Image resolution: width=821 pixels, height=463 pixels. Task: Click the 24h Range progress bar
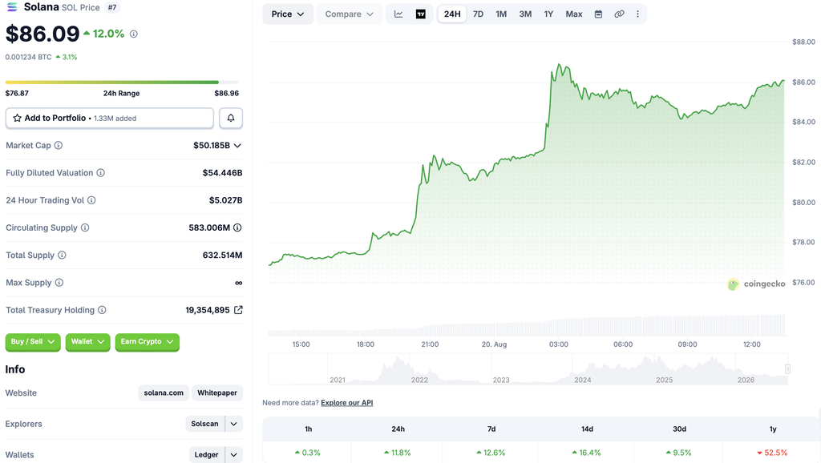(122, 83)
